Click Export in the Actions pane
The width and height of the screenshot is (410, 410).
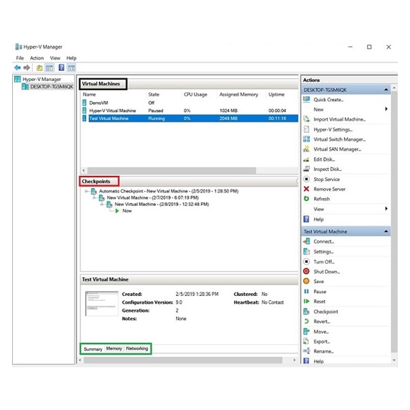coord(321,342)
